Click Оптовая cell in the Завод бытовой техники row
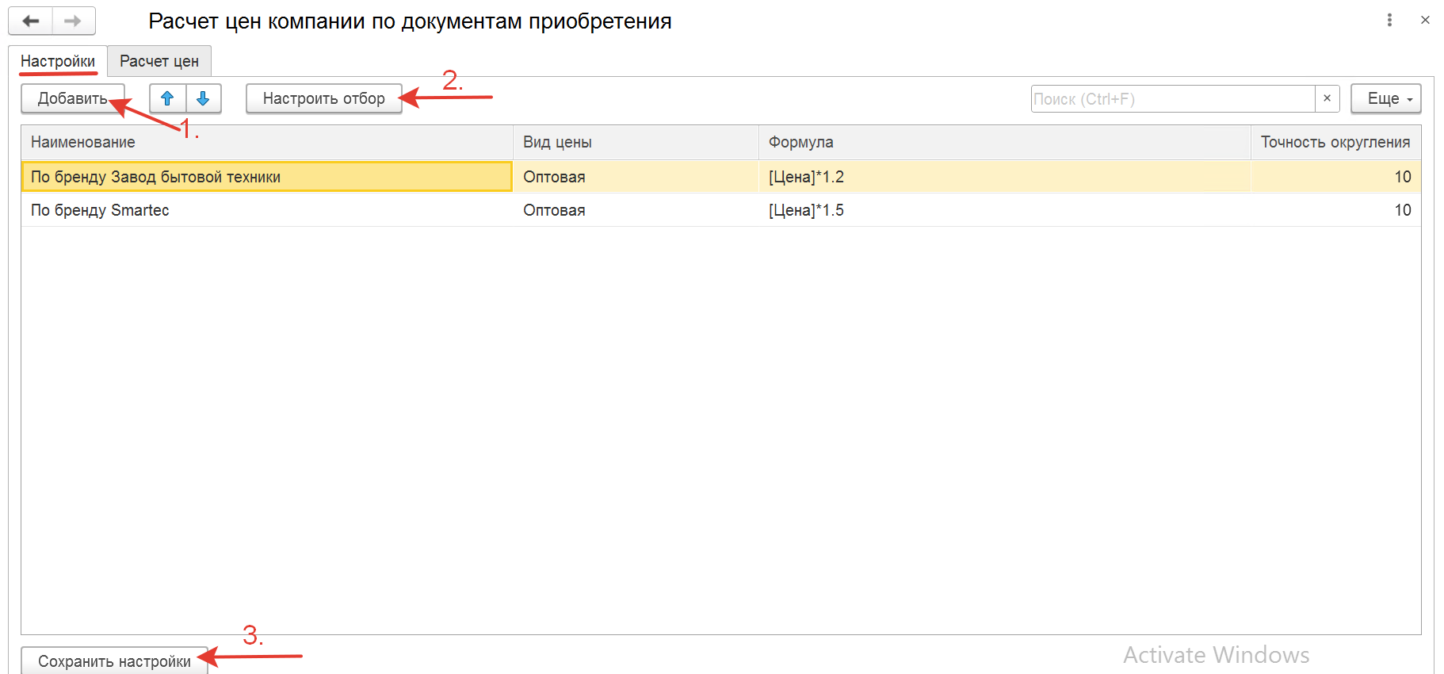 (x=636, y=177)
